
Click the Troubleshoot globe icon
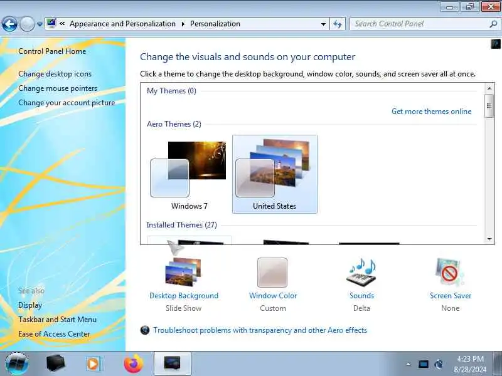tap(145, 330)
